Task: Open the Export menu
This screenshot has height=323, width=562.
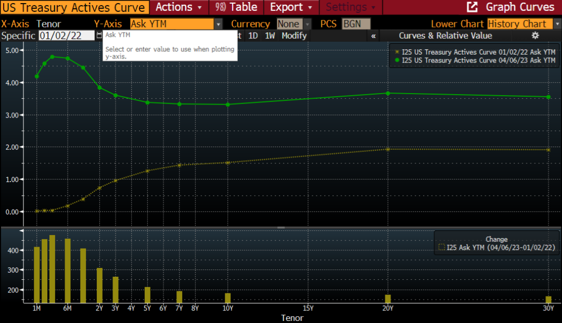Action: pyautogui.click(x=291, y=7)
